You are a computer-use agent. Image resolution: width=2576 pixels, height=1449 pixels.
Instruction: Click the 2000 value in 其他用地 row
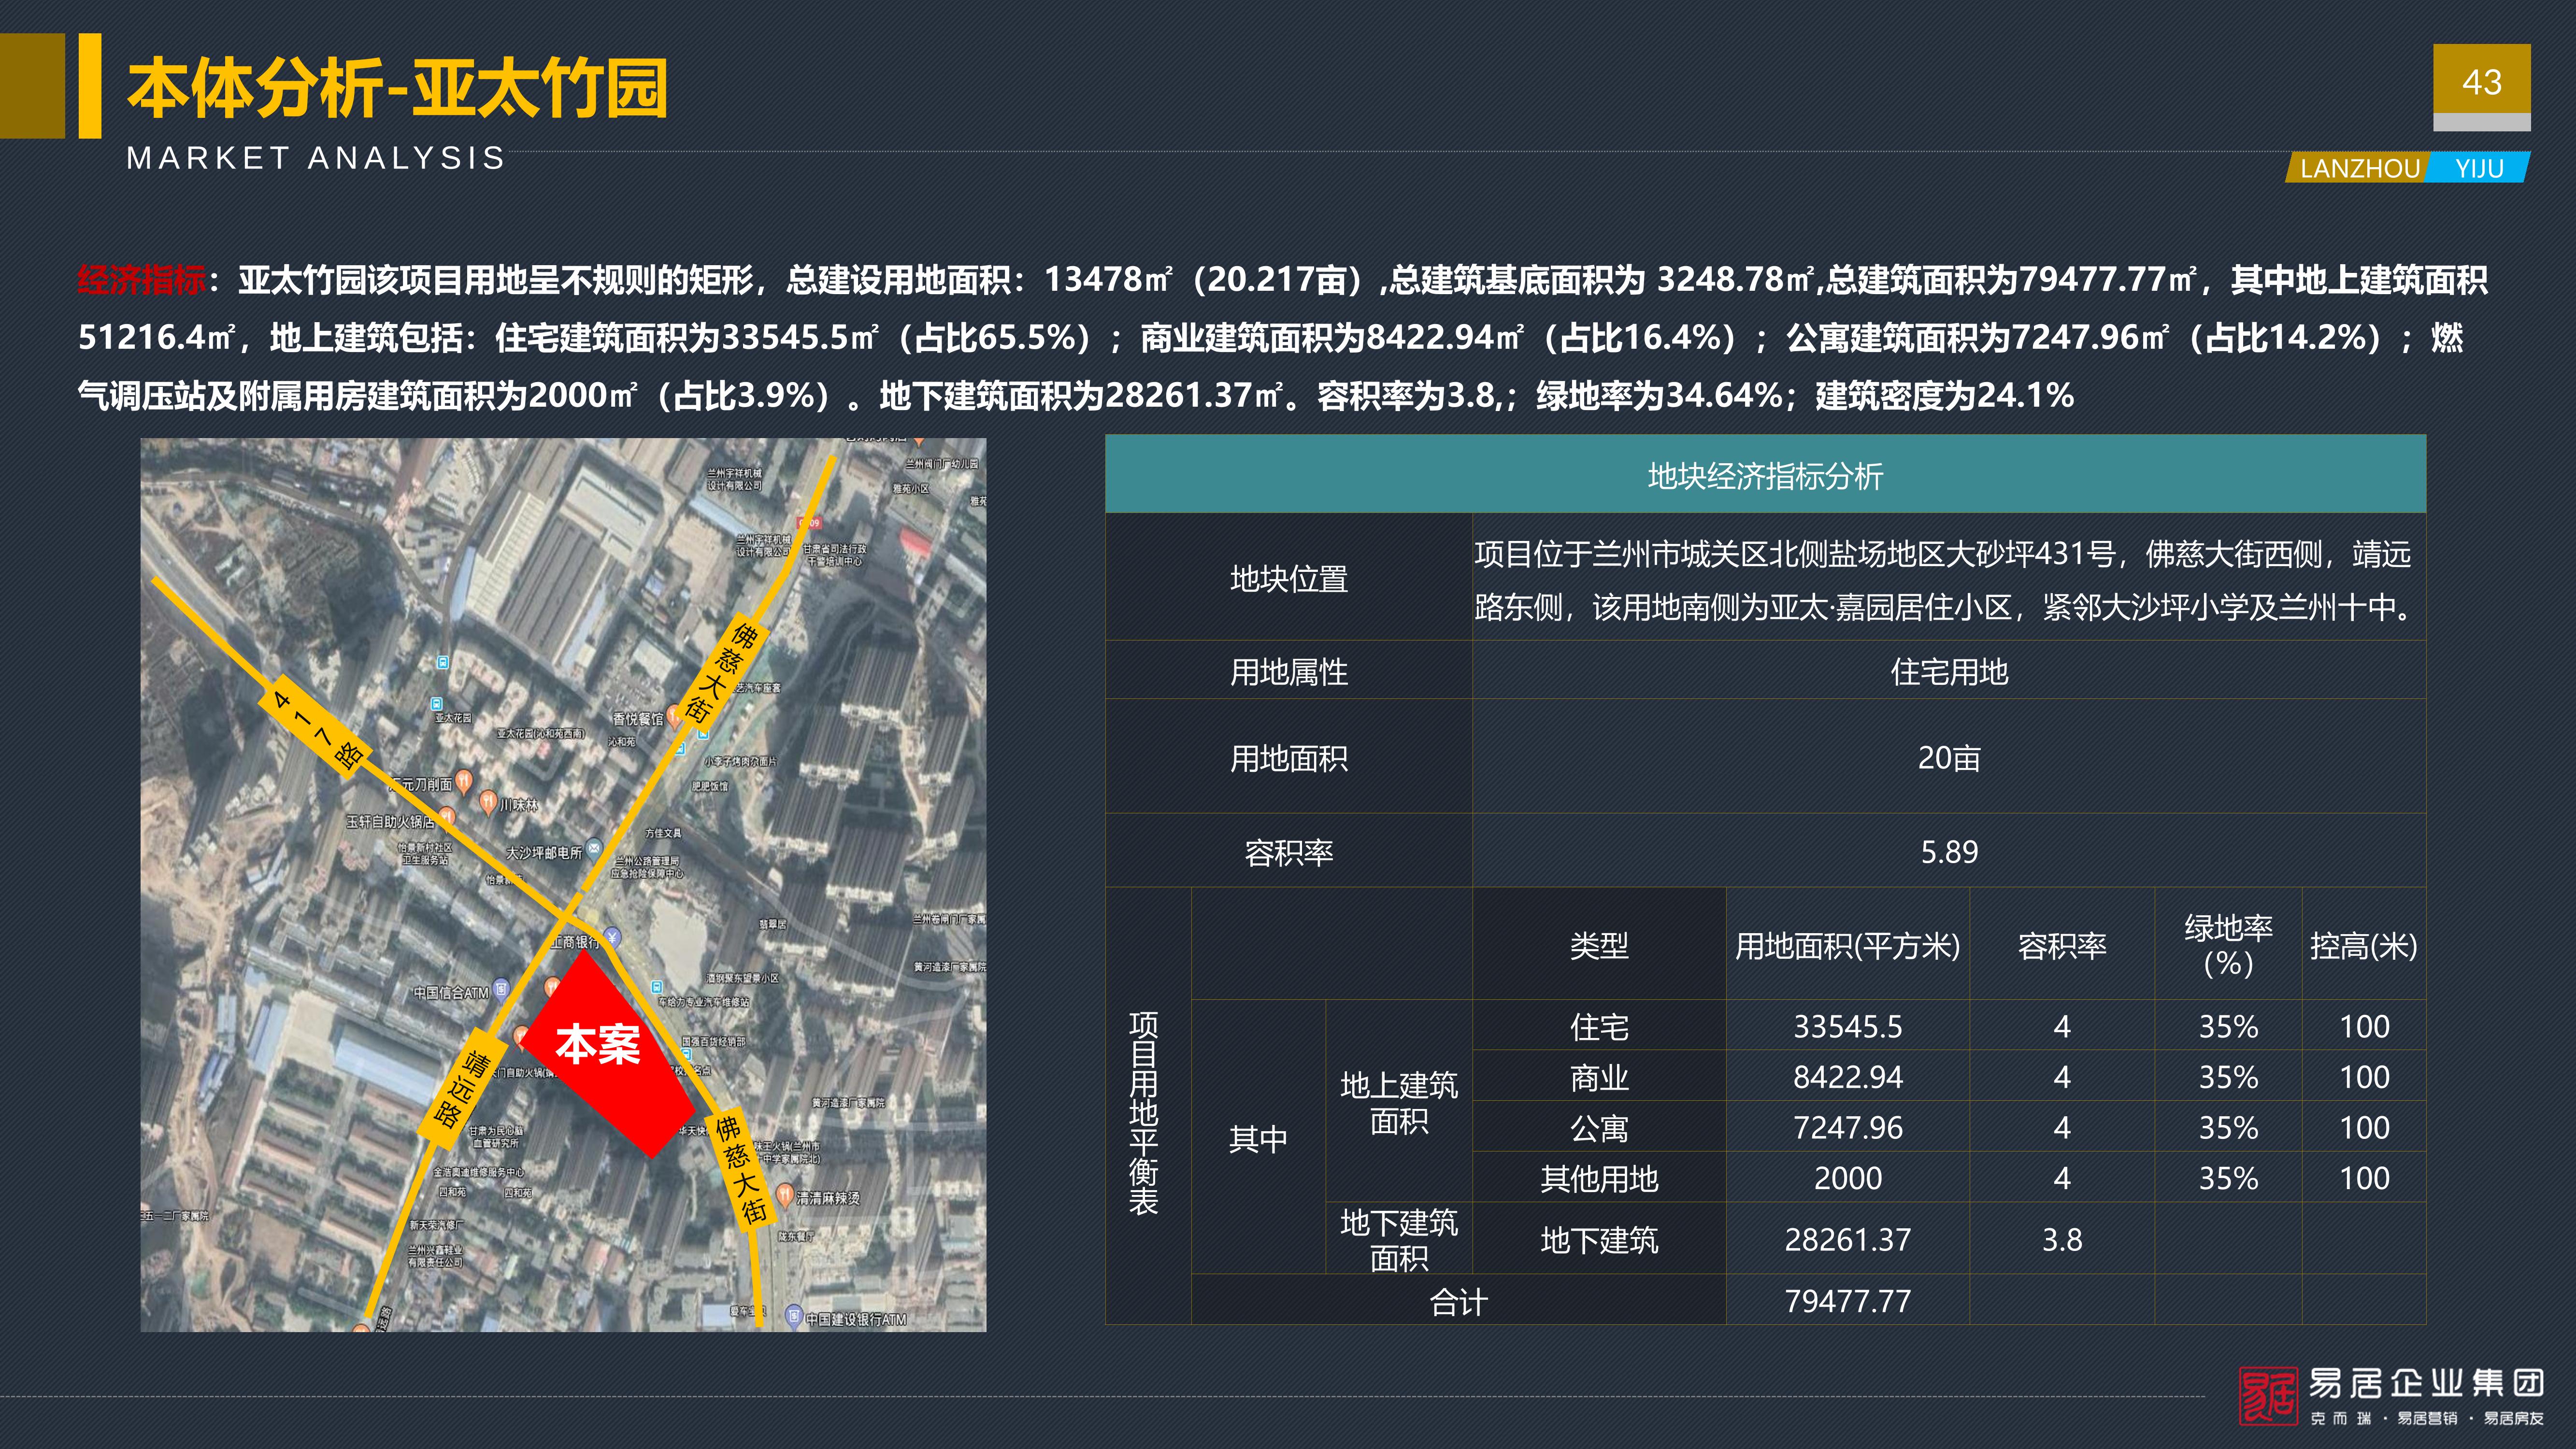[x=1847, y=1178]
